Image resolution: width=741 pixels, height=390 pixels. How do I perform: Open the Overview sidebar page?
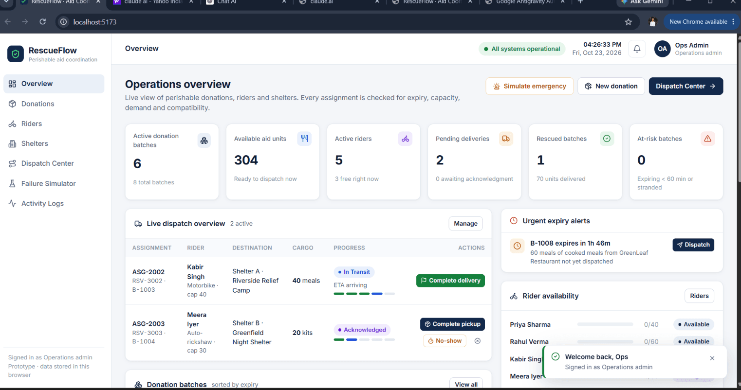click(54, 84)
